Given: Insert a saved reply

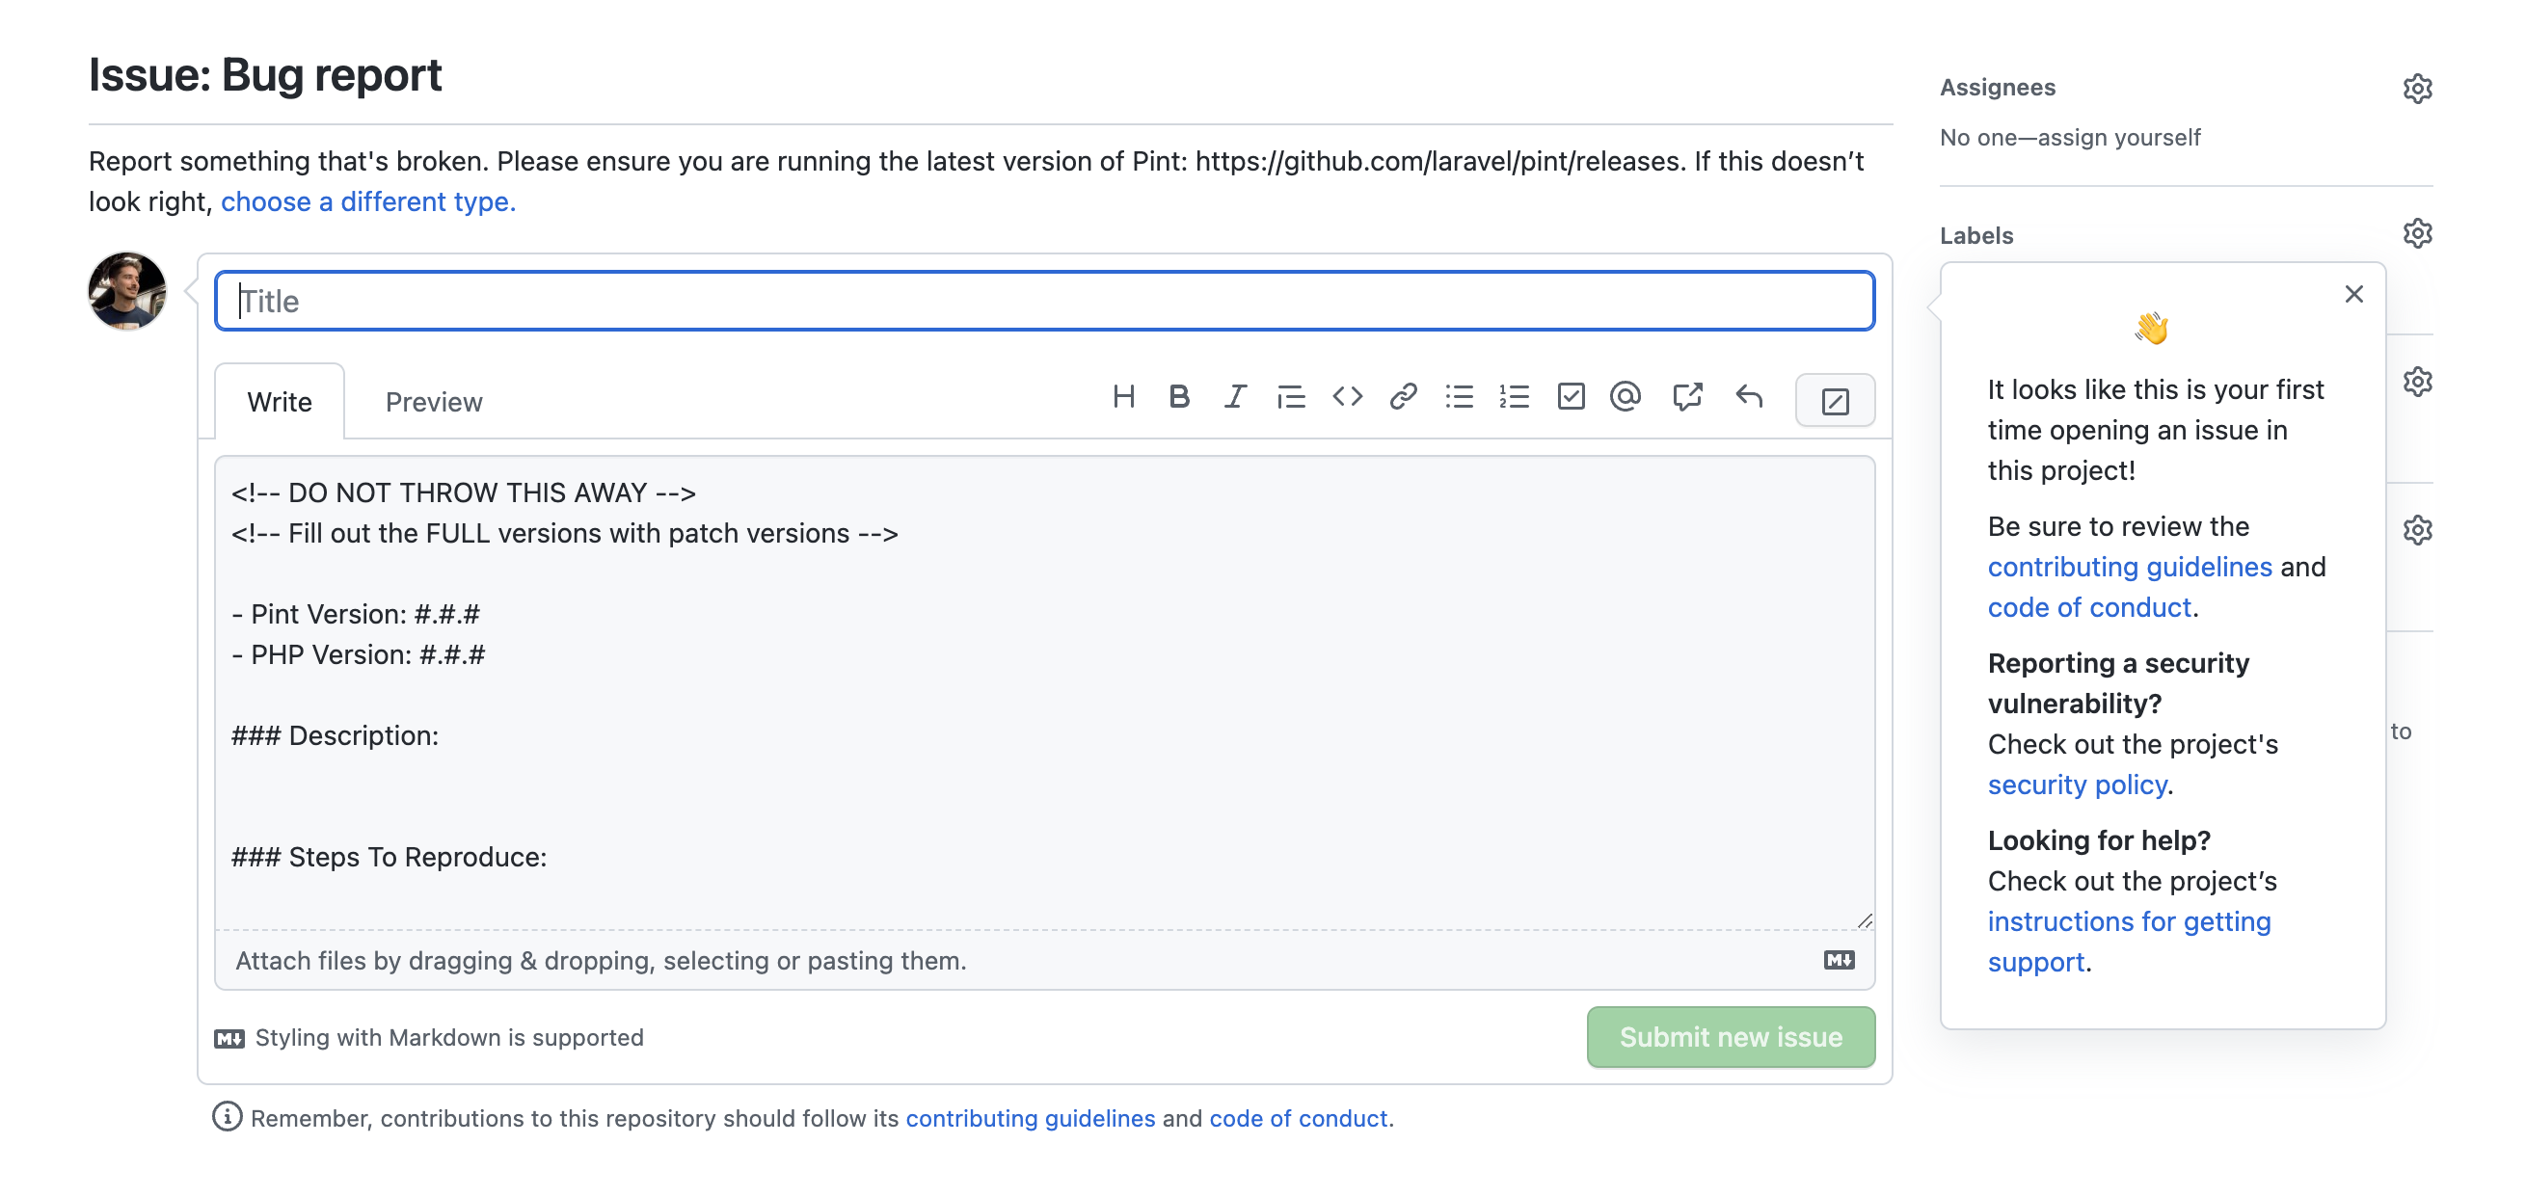Looking at the screenshot, I should (x=1748, y=397).
